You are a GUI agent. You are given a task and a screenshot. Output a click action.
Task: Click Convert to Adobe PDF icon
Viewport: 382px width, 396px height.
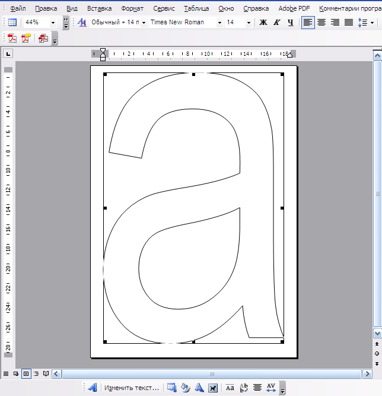pos(12,38)
